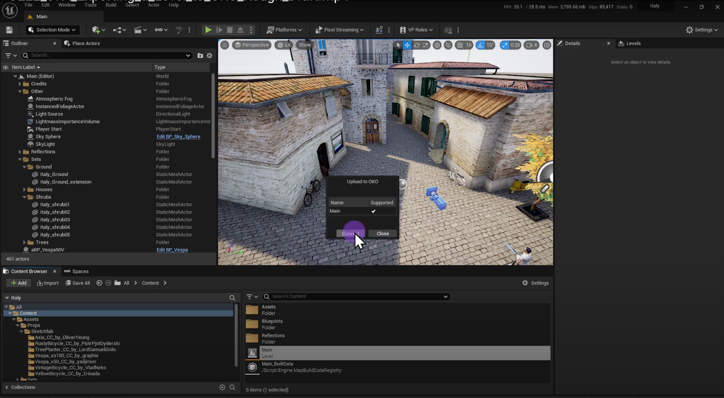Toggle the Supported checkmark for Main

pos(373,211)
